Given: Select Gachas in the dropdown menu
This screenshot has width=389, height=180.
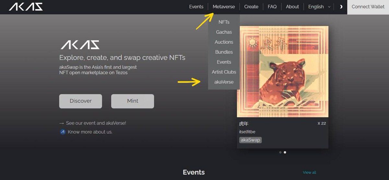Looking at the screenshot, I should (x=224, y=32).
